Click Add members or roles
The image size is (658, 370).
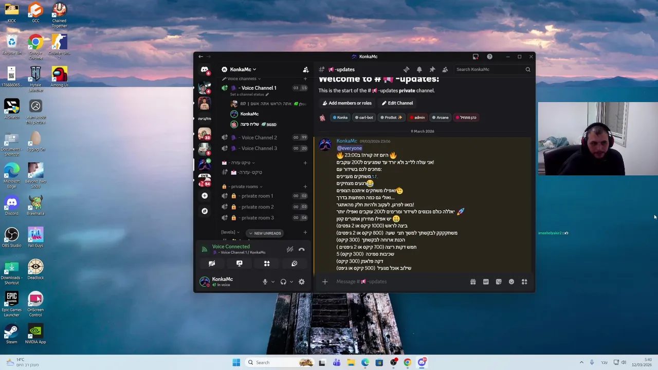coord(347,103)
